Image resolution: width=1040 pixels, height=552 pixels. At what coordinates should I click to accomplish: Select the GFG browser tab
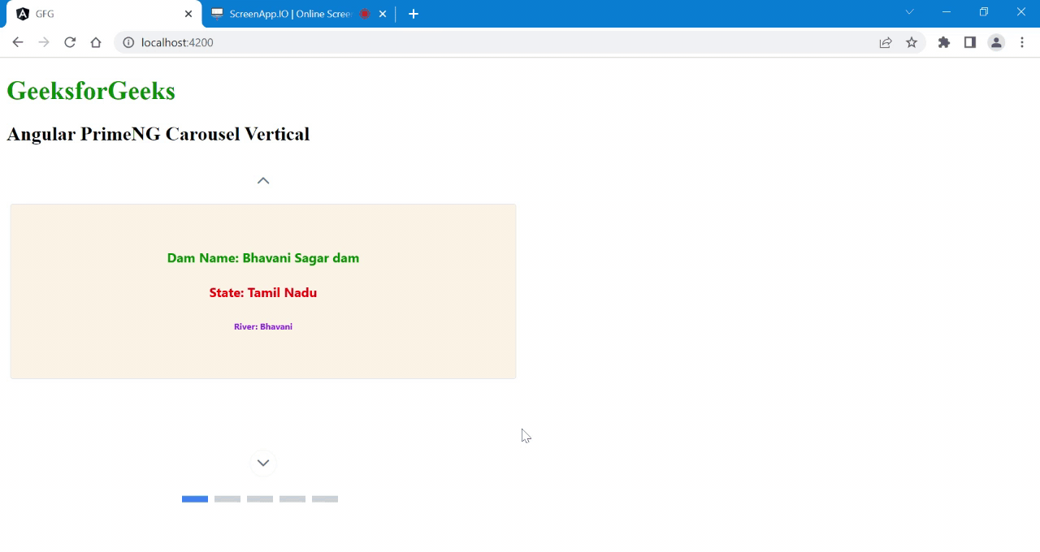pyautogui.click(x=97, y=13)
